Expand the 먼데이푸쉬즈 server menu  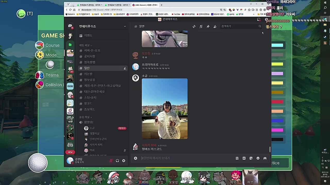[x=103, y=26]
